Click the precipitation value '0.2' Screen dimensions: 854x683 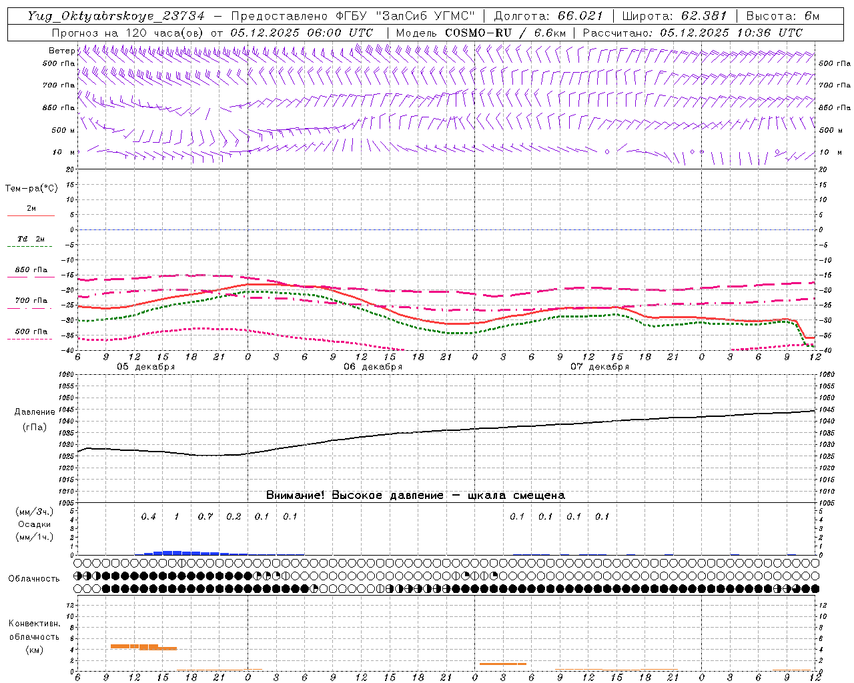[234, 516]
